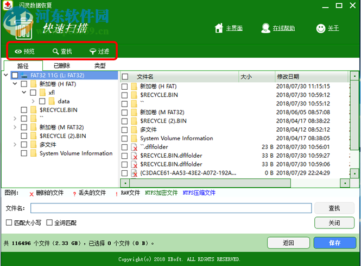This screenshot has height=266, width=361.
Task: Open the 在线帮助 online help link
Action: [283, 28]
